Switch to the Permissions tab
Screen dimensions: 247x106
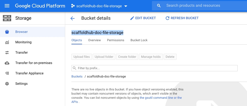116,40
